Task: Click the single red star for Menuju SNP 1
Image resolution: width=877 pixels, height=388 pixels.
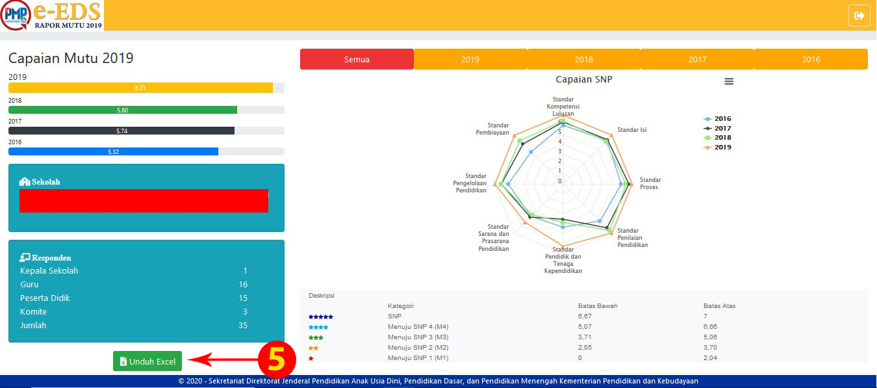Action: [310, 358]
